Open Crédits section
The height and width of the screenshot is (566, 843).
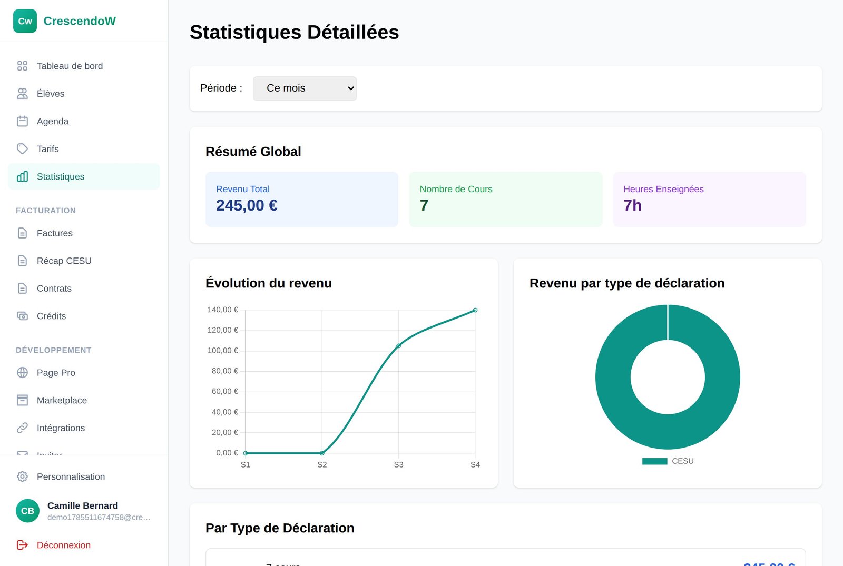[x=84, y=316]
